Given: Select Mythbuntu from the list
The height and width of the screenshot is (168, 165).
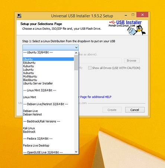Looking at the screenshot, I should coord(48,76).
